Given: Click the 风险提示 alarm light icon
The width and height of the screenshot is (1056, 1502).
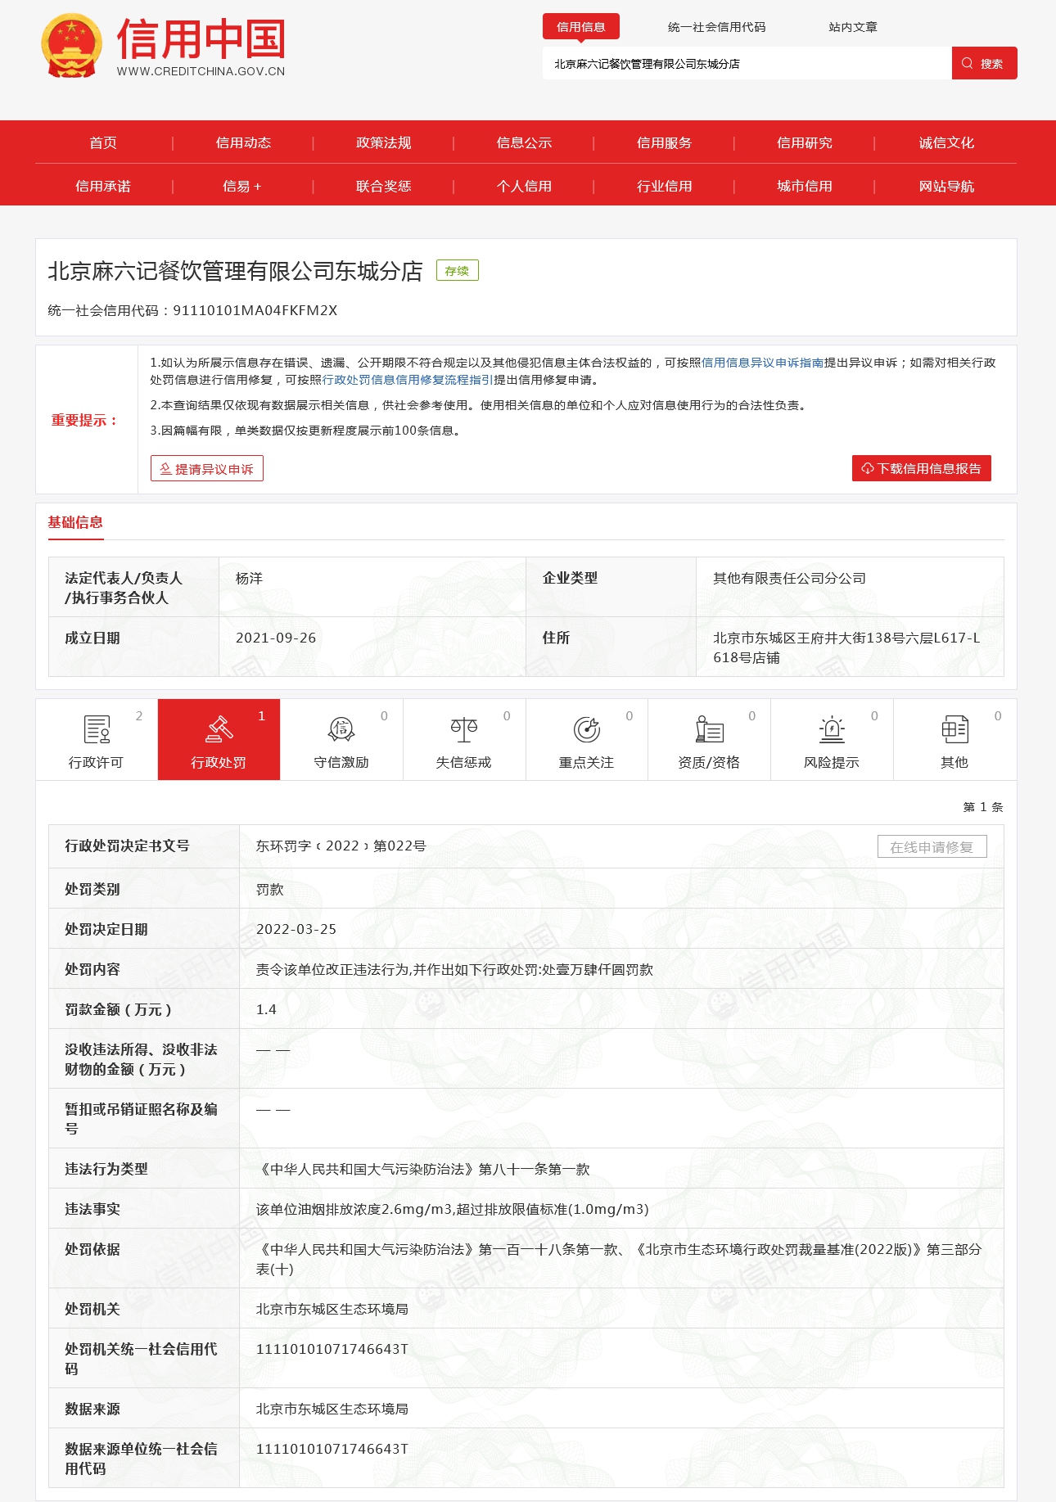Looking at the screenshot, I should (832, 728).
